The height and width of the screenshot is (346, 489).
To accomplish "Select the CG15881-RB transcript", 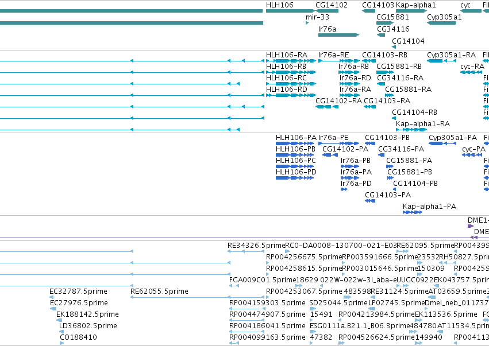I will (385, 72).
